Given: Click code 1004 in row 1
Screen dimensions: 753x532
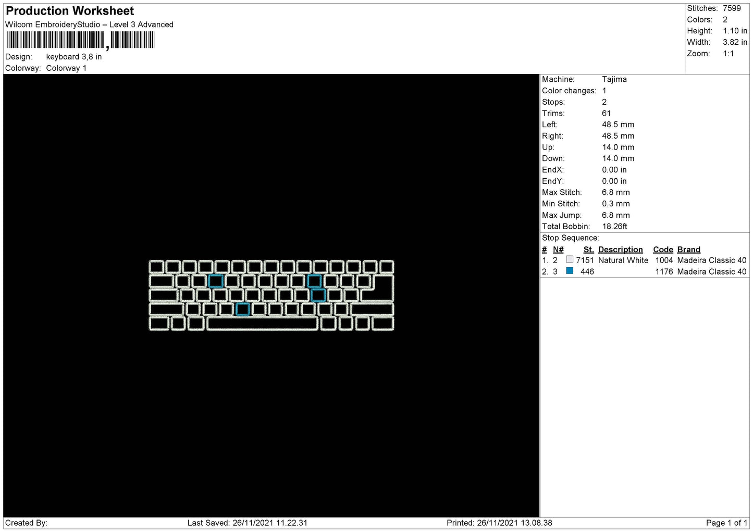Looking at the screenshot, I should point(664,260).
